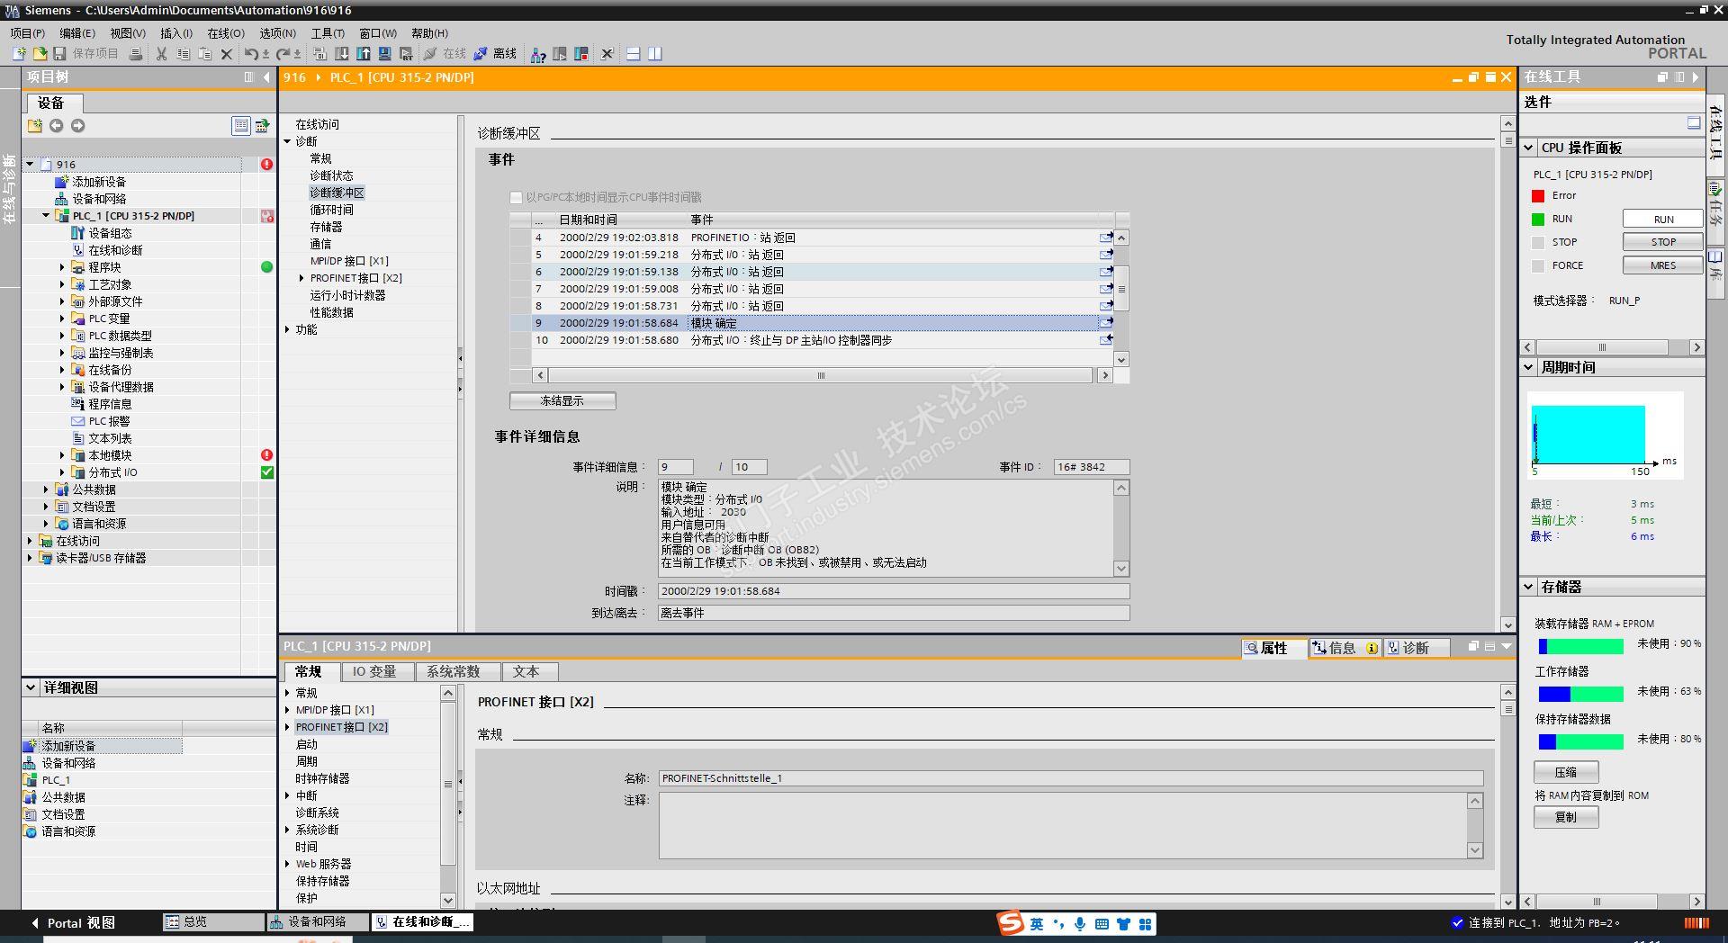
Task: Collapse the PLC_1 [CPU 315-2 PN/DP] tree node
Action: click(x=47, y=216)
